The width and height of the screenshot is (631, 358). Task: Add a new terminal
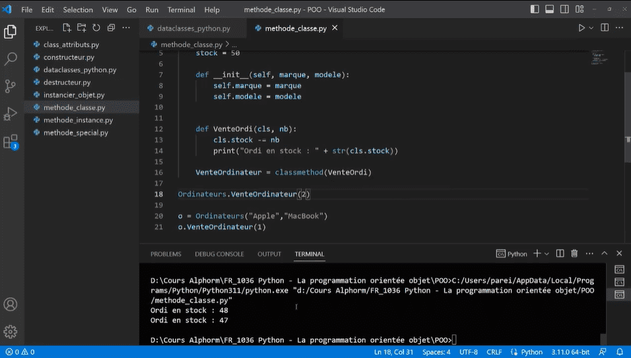[537, 254]
